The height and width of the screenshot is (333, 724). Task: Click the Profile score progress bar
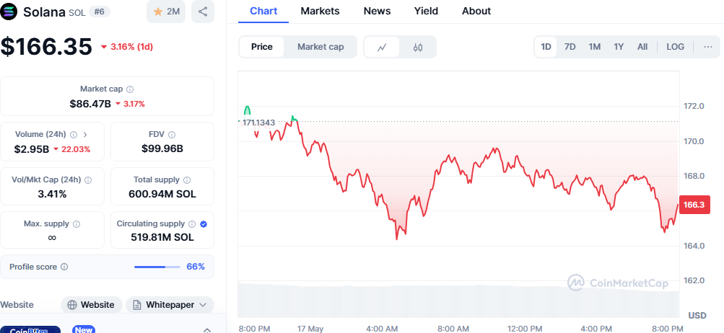click(157, 267)
